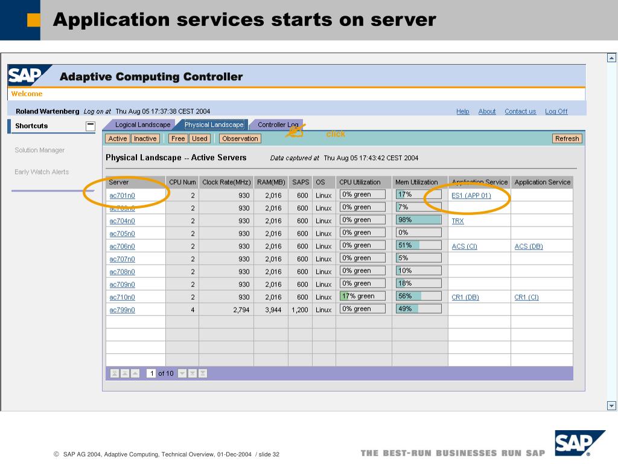The image size is (618, 464).
Task: Move up one row in server table
Action: pos(135,373)
